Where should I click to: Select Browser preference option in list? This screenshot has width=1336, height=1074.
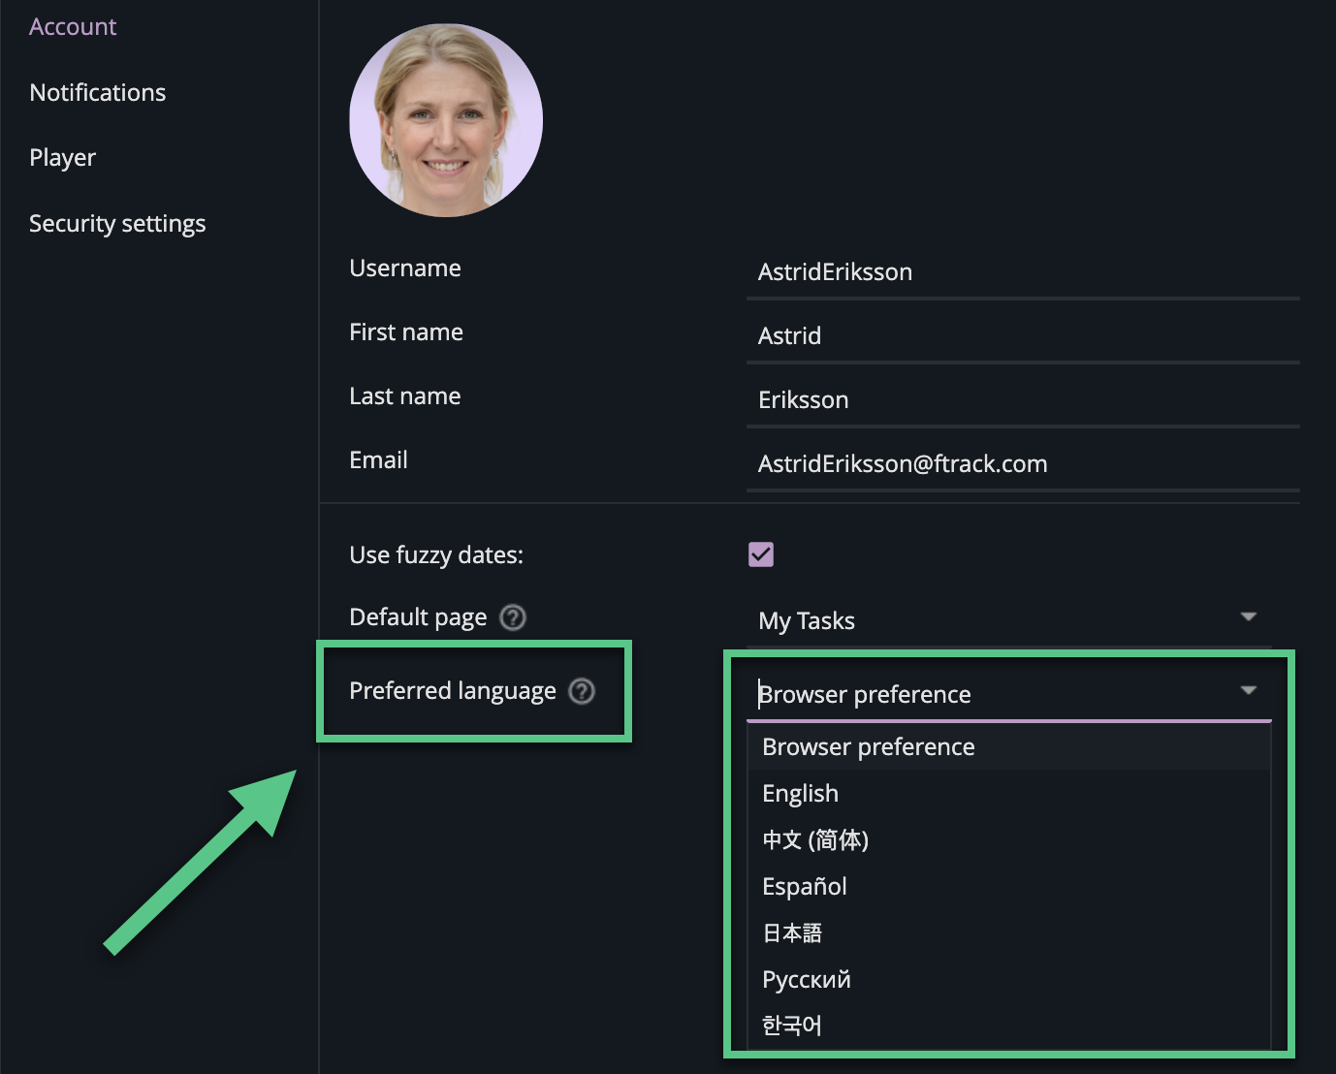coord(869,747)
